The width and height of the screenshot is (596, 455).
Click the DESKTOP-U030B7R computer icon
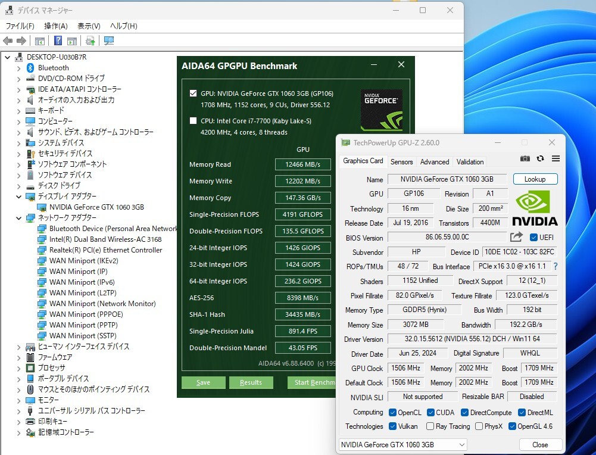[x=18, y=57]
